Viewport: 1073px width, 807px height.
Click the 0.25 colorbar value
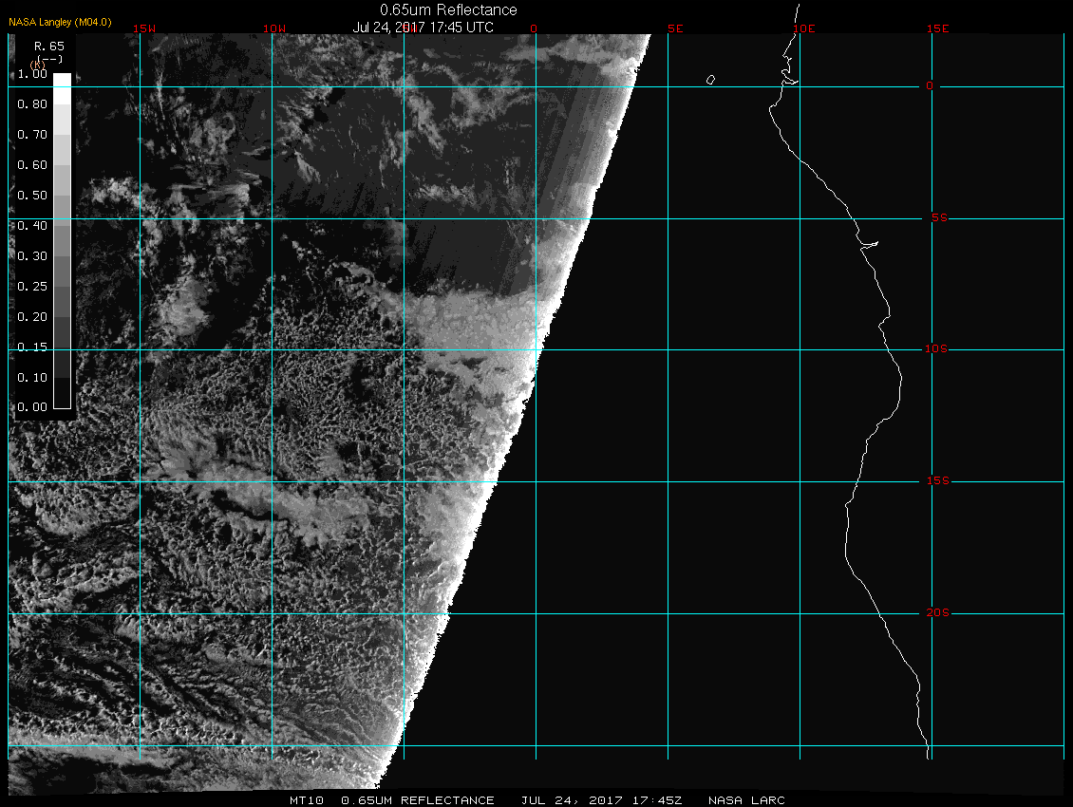coord(32,286)
